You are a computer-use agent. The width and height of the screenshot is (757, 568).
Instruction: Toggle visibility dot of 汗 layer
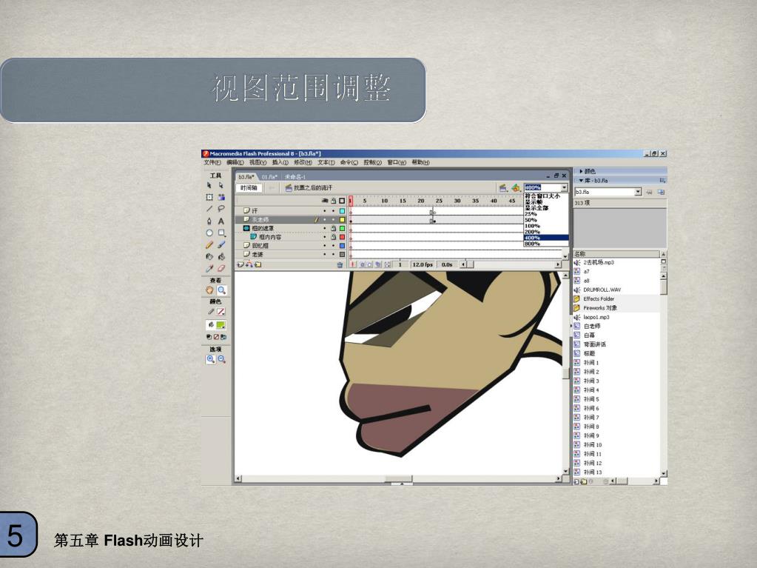click(x=324, y=211)
